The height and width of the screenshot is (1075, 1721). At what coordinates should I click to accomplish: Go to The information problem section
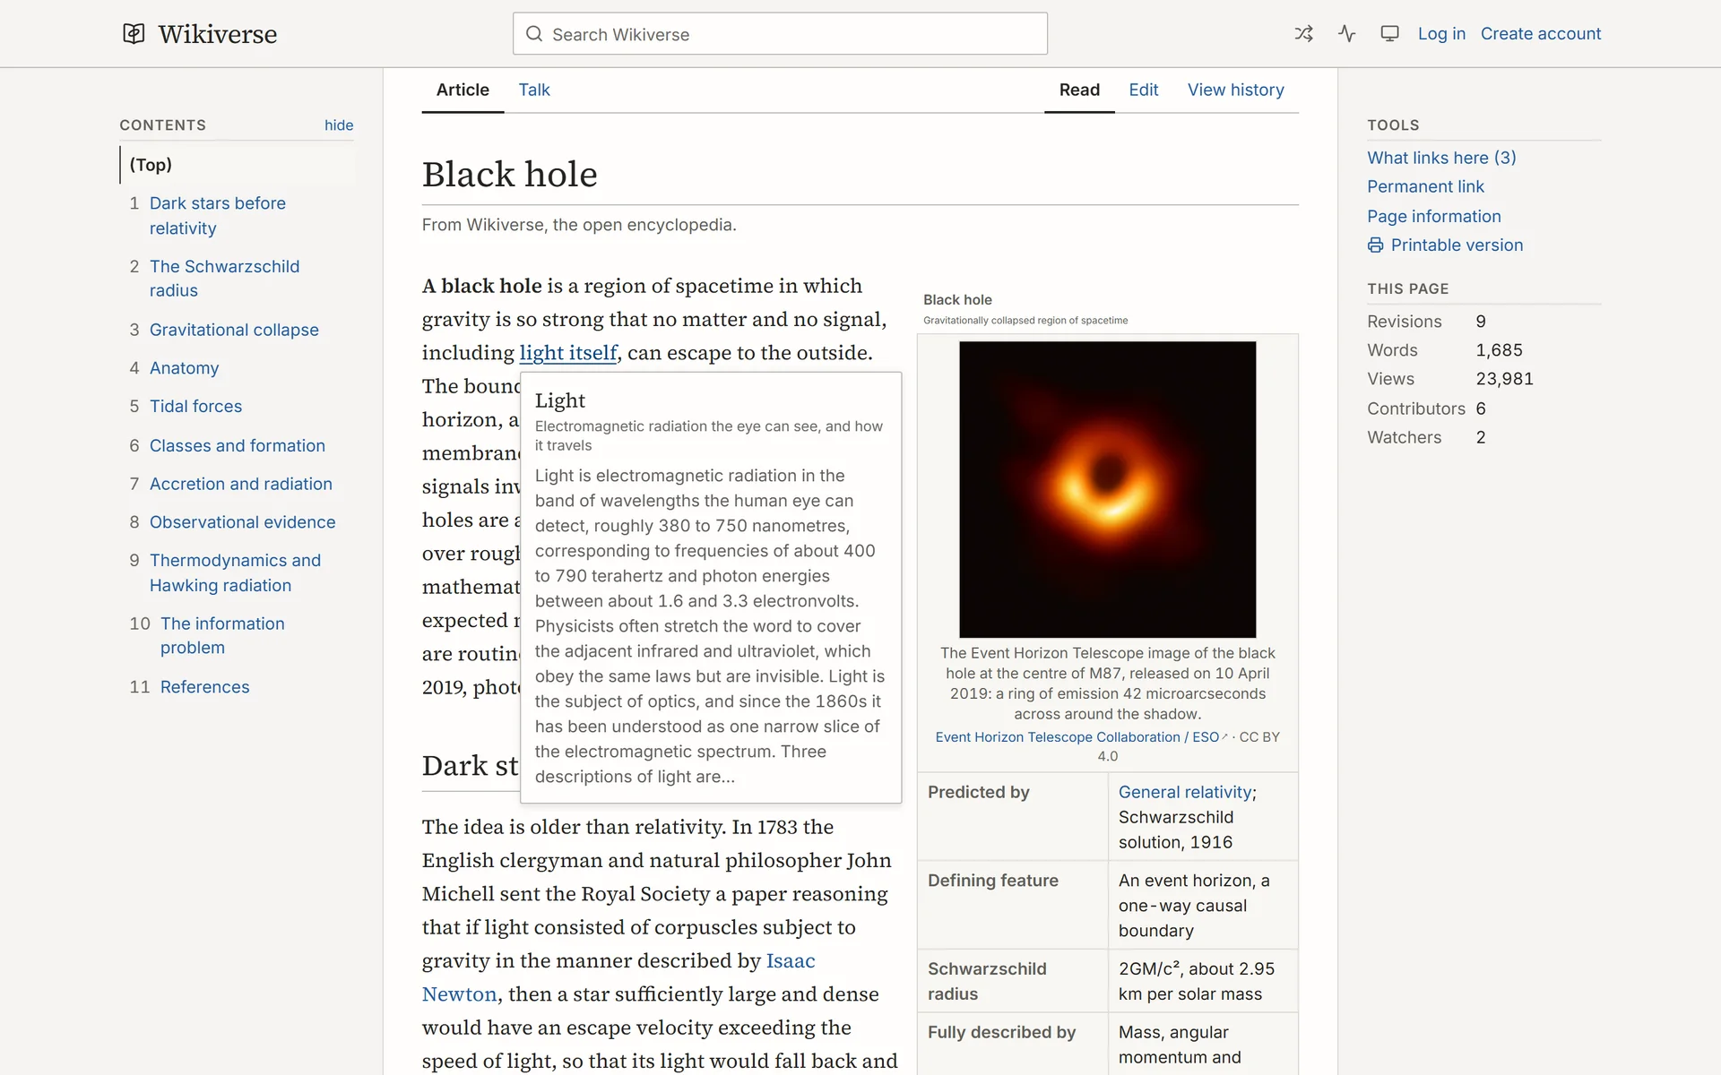[222, 635]
